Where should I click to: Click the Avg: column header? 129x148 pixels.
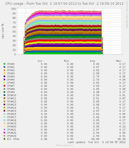(x=93, y=61)
